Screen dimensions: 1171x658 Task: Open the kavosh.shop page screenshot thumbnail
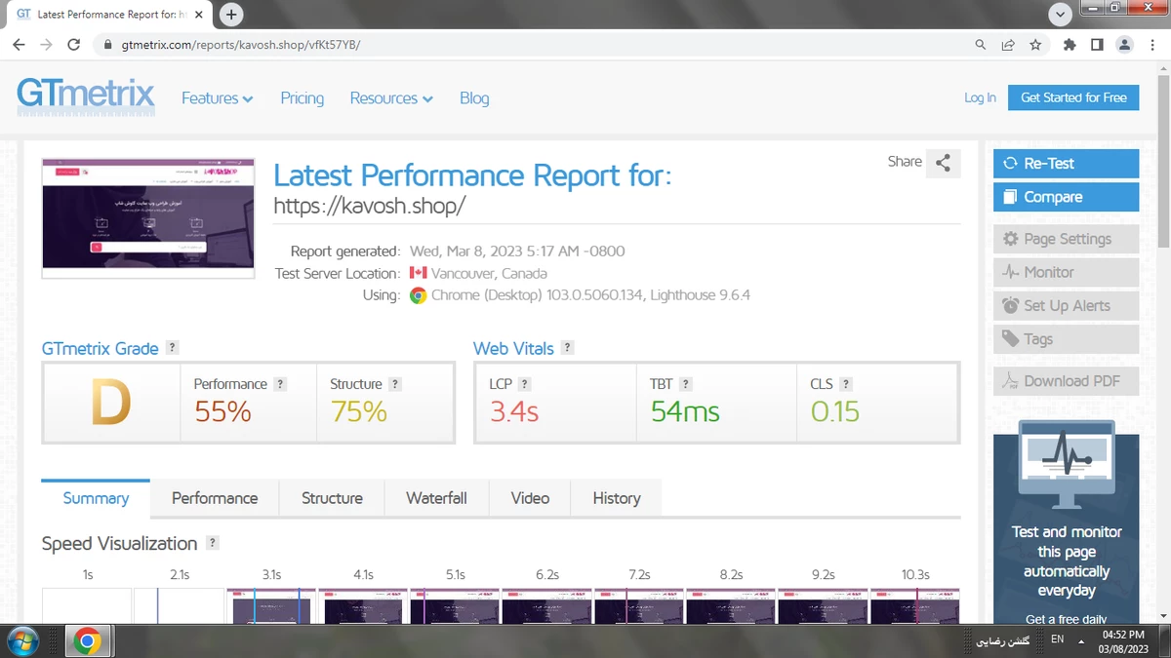pyautogui.click(x=148, y=218)
